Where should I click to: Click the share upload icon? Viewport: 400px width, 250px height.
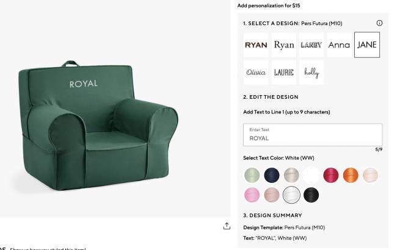(x=227, y=226)
